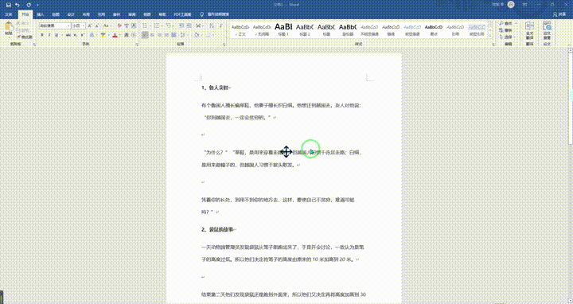Open the paper plagiarism check tool
573x304 pixels.
pyautogui.click(x=547, y=31)
